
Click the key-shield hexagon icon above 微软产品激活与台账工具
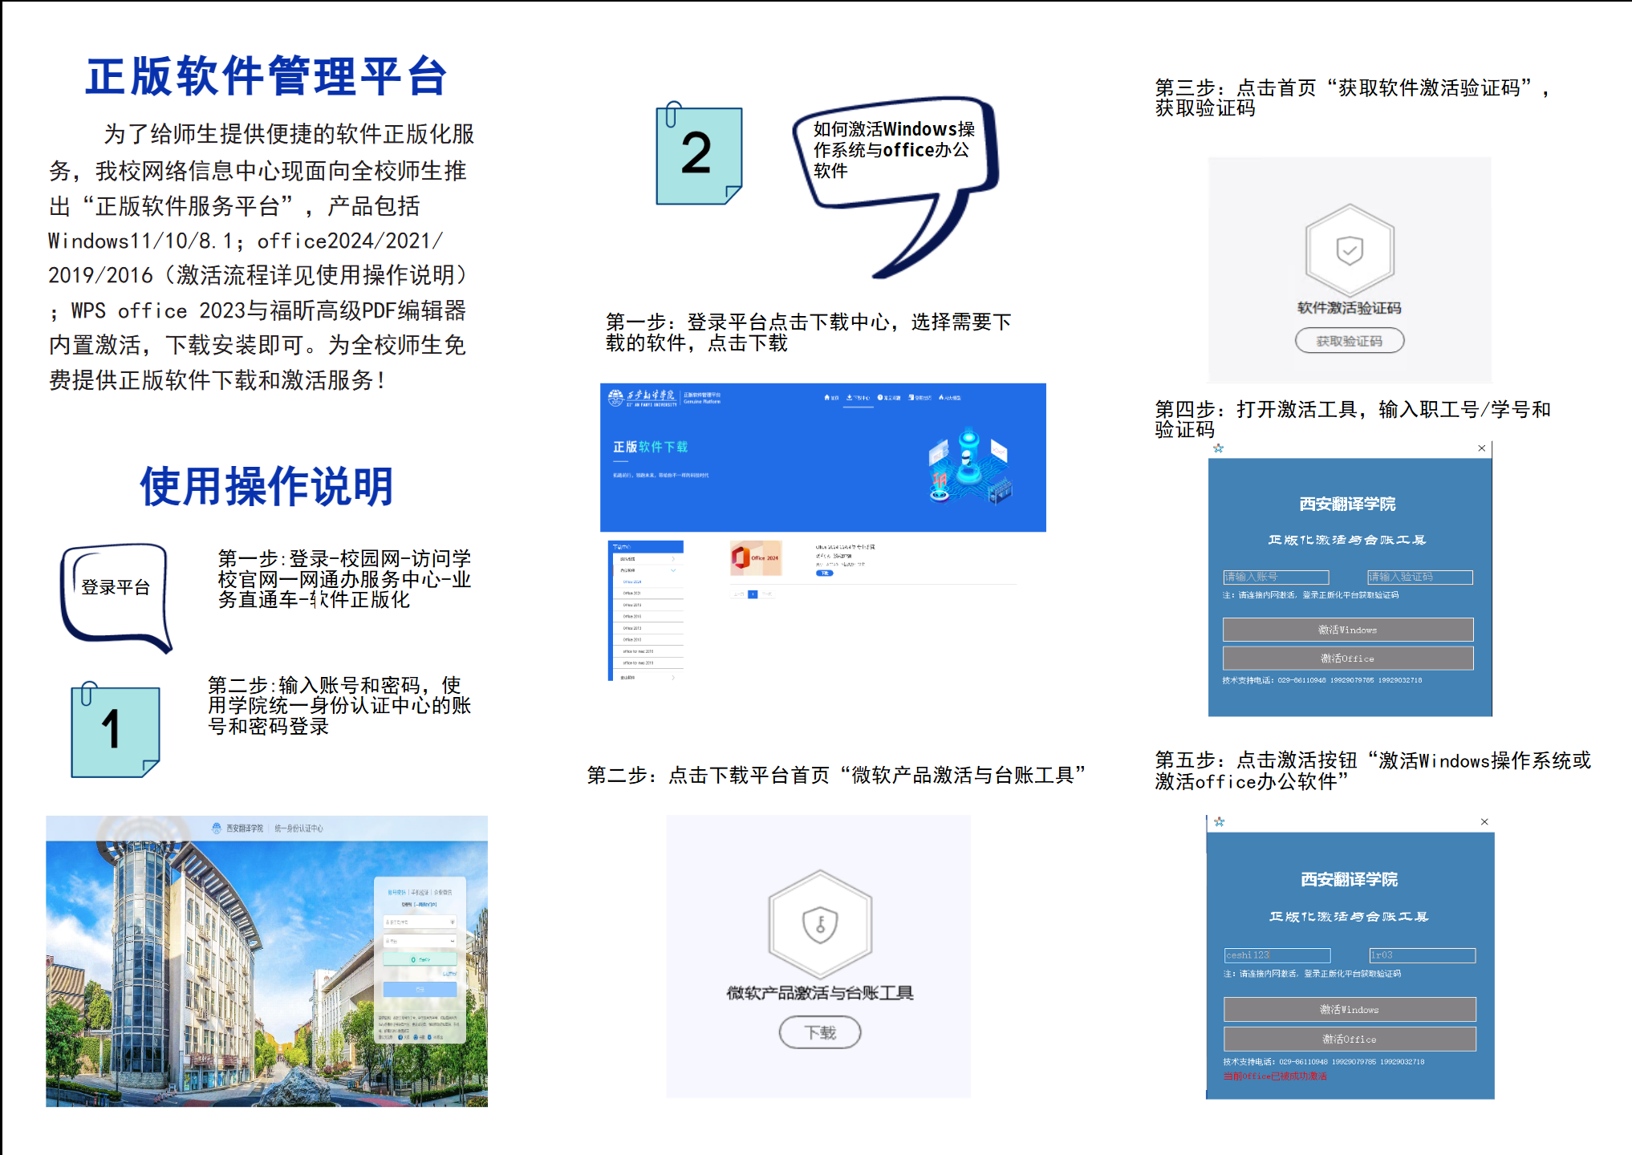pos(820,924)
